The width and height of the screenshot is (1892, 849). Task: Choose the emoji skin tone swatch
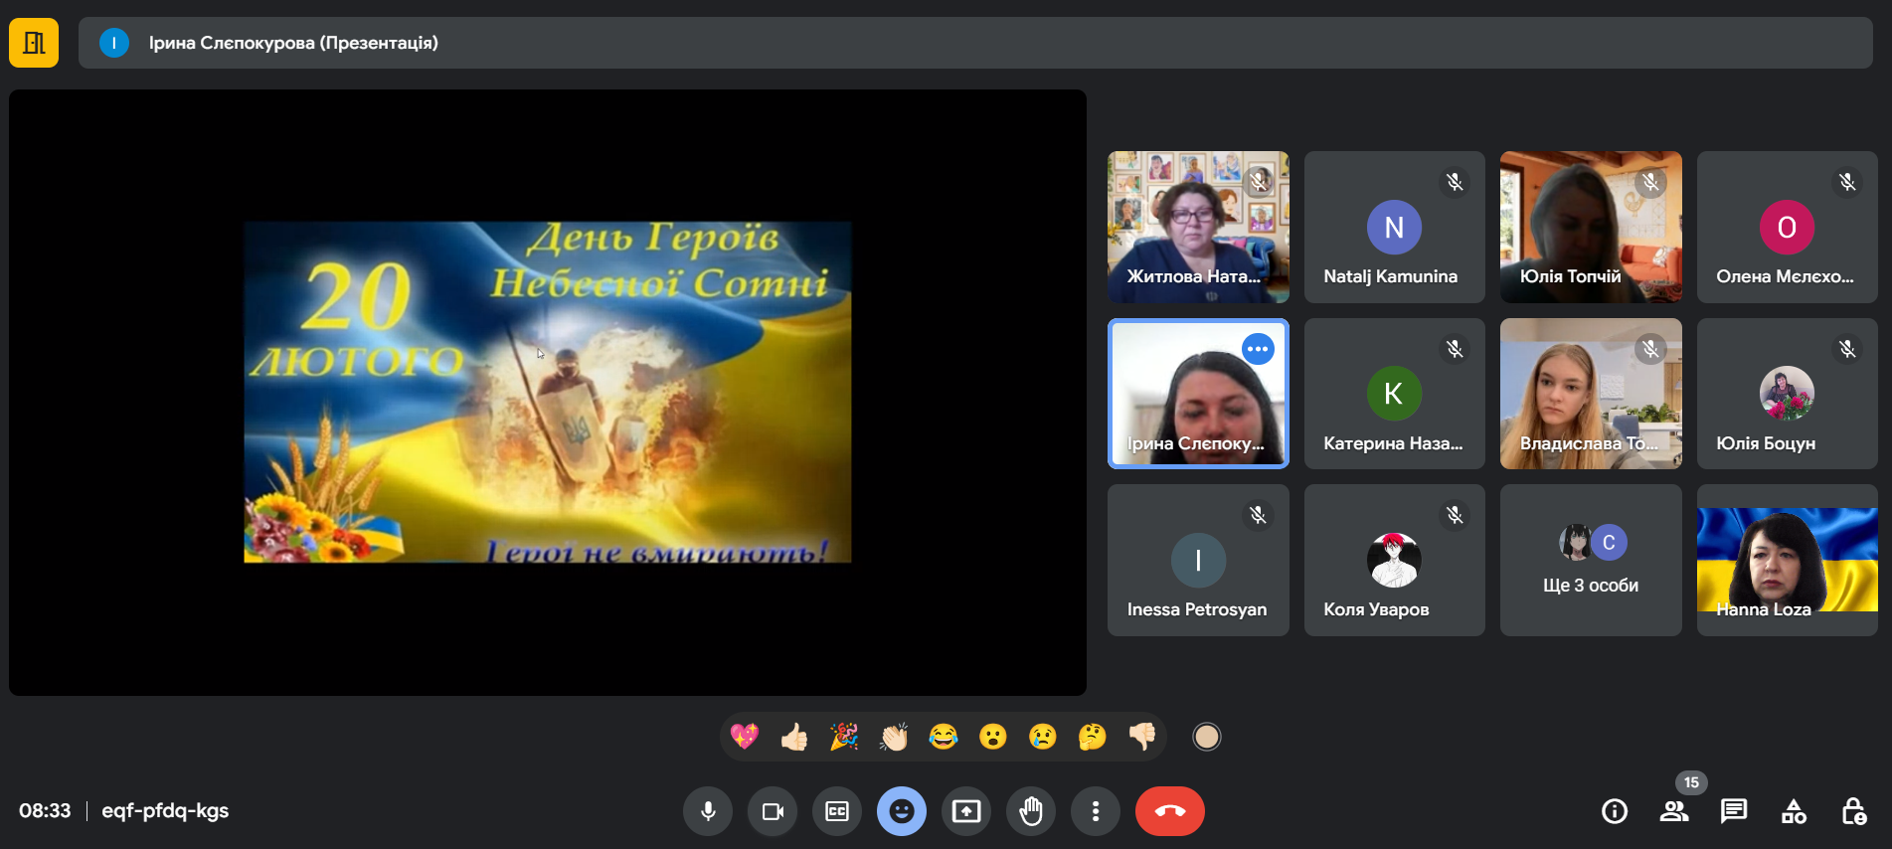(x=1206, y=737)
